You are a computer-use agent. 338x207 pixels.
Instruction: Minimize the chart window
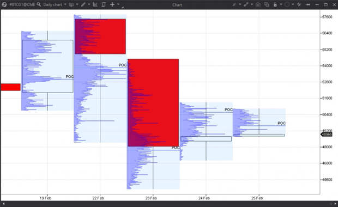click(x=317, y=5)
